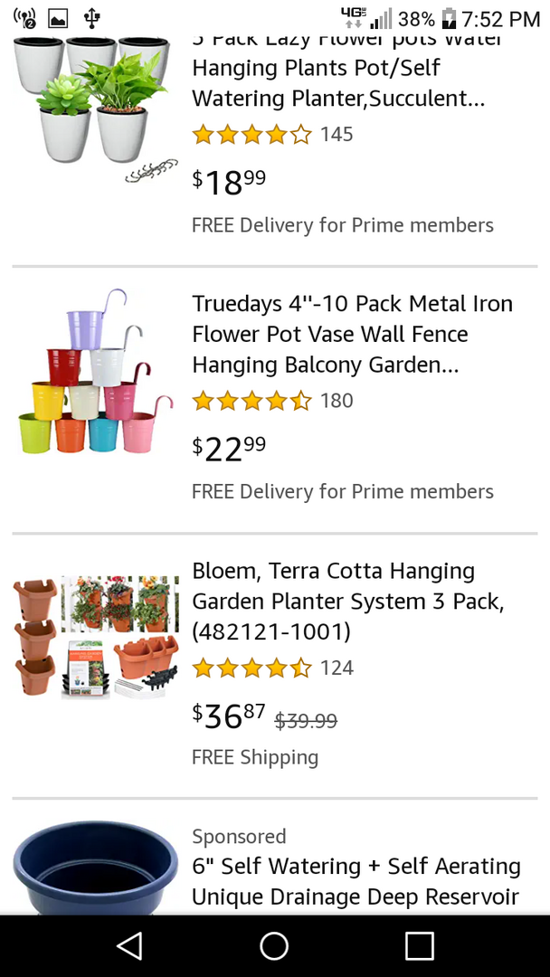View the 145 ratings for Lazy Flower pots

pyautogui.click(x=337, y=135)
